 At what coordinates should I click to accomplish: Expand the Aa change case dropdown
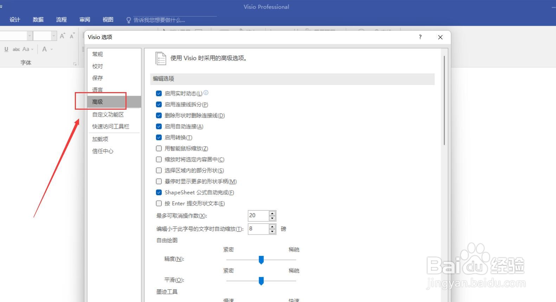point(32,49)
